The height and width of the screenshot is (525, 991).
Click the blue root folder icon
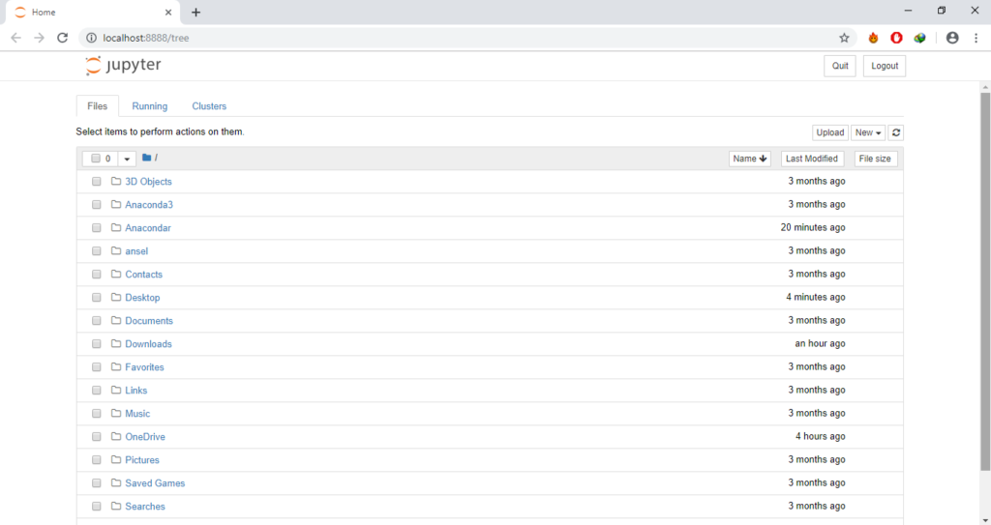[x=147, y=158]
